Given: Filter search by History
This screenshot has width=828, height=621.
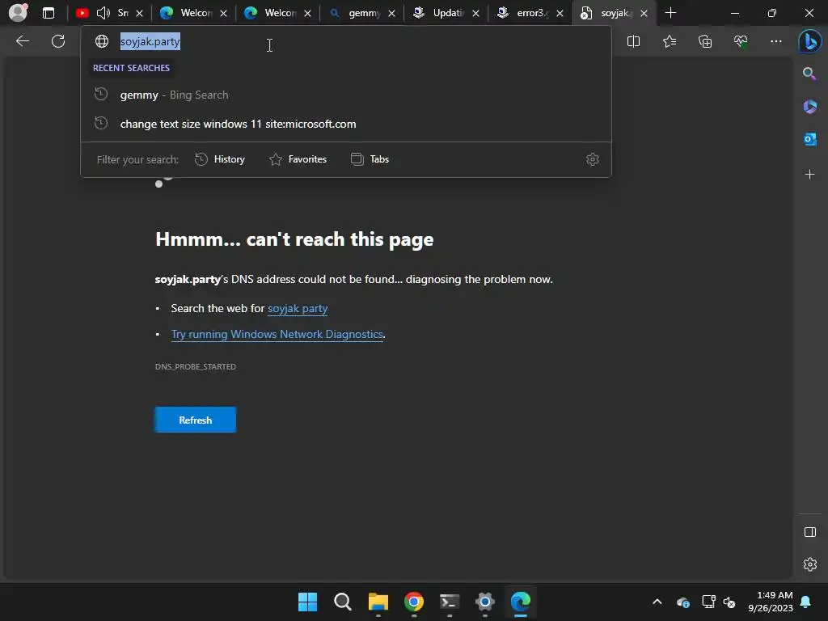Looking at the screenshot, I should [x=220, y=159].
